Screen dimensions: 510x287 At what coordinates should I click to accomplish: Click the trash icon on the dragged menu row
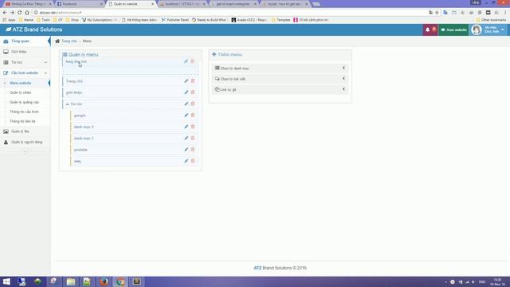(x=192, y=61)
